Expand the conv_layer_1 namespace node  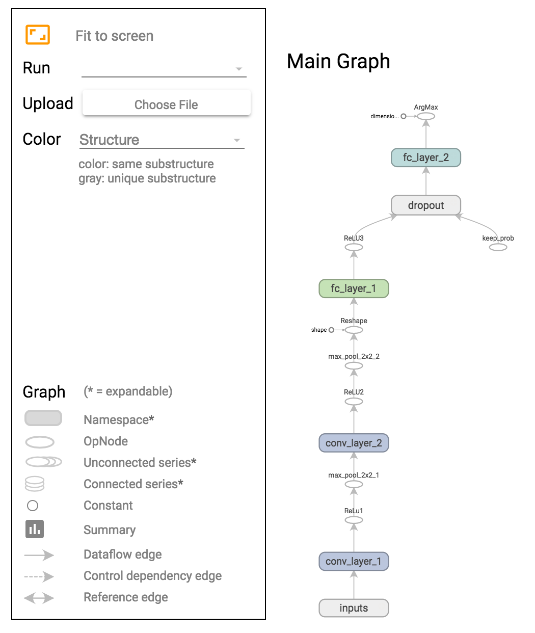coord(354,561)
